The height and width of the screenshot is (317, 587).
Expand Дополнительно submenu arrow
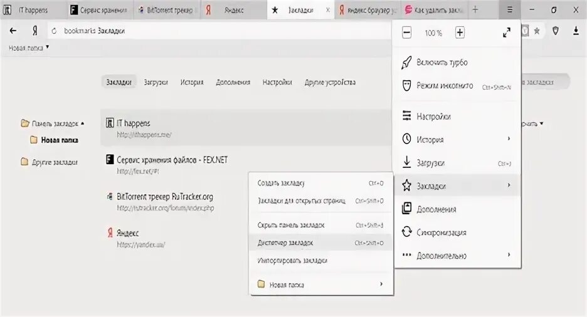pyautogui.click(x=509, y=255)
